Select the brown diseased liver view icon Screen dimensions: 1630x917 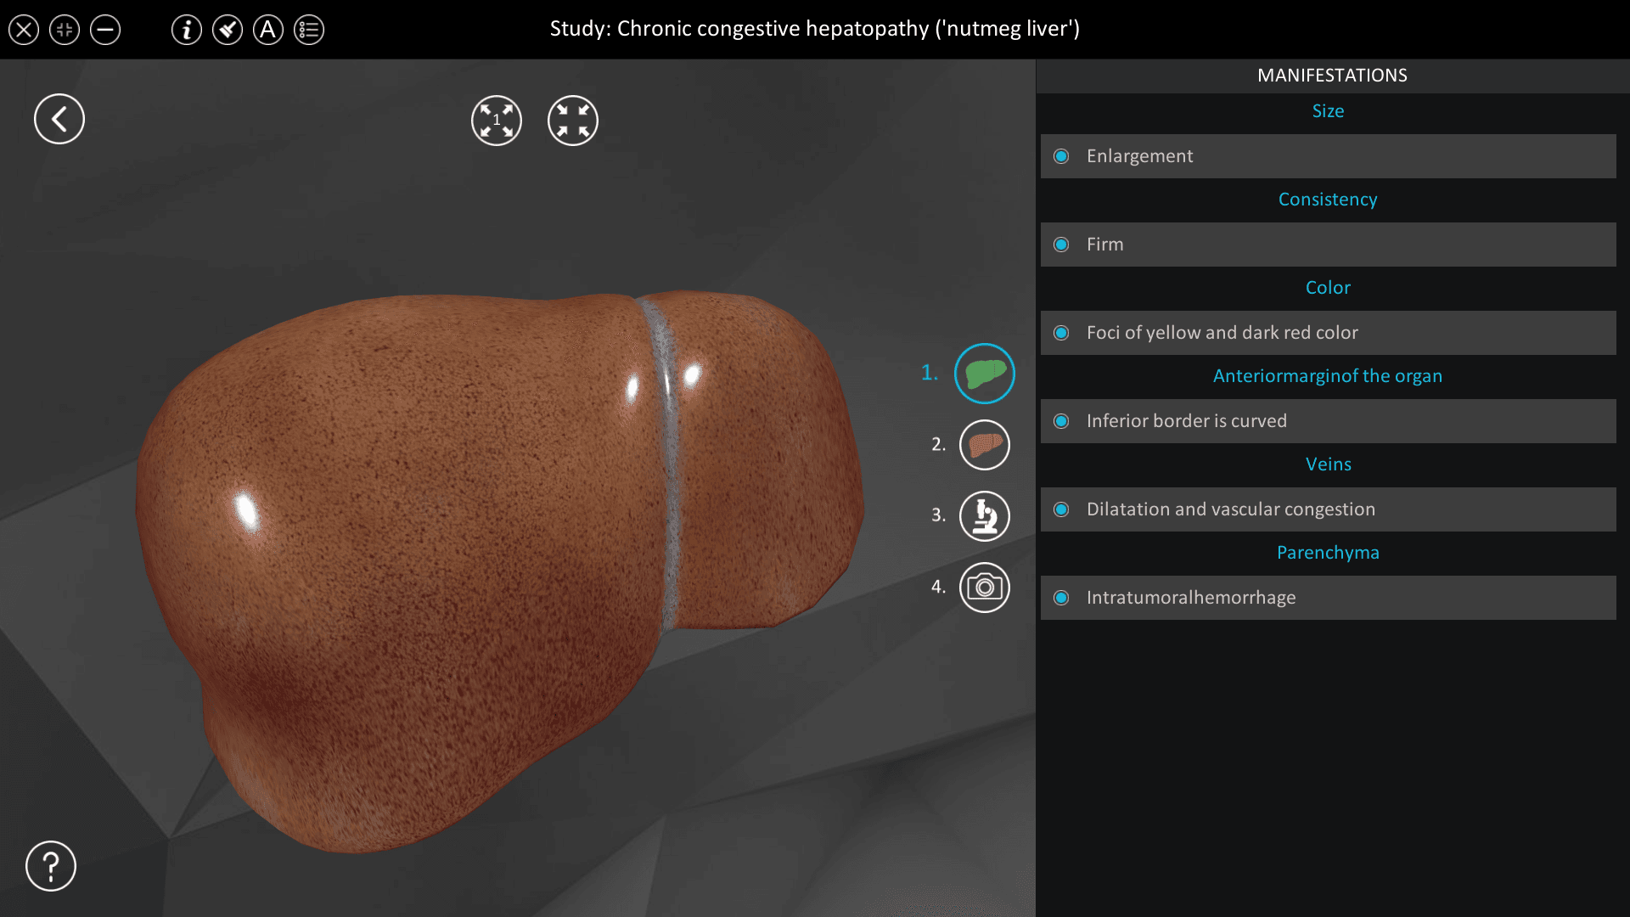[985, 445]
